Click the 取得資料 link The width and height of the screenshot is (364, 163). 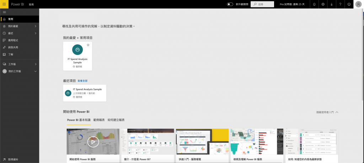[x=13, y=159]
